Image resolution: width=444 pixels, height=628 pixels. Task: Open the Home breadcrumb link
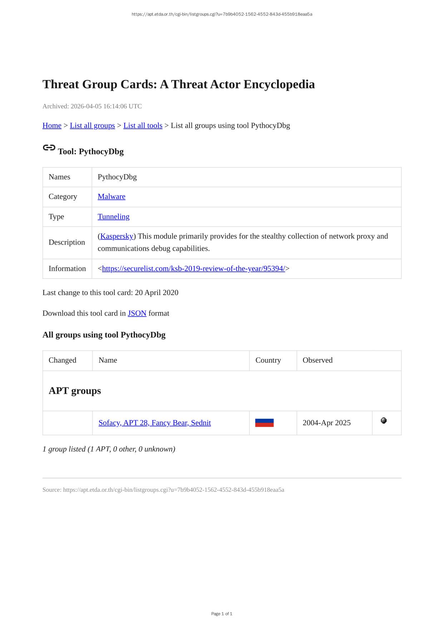(52, 126)
